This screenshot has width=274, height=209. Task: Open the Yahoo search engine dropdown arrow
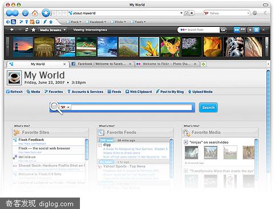coord(248,13)
